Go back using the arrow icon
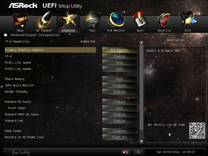Viewport: 208px width, 156px height. click(5, 35)
